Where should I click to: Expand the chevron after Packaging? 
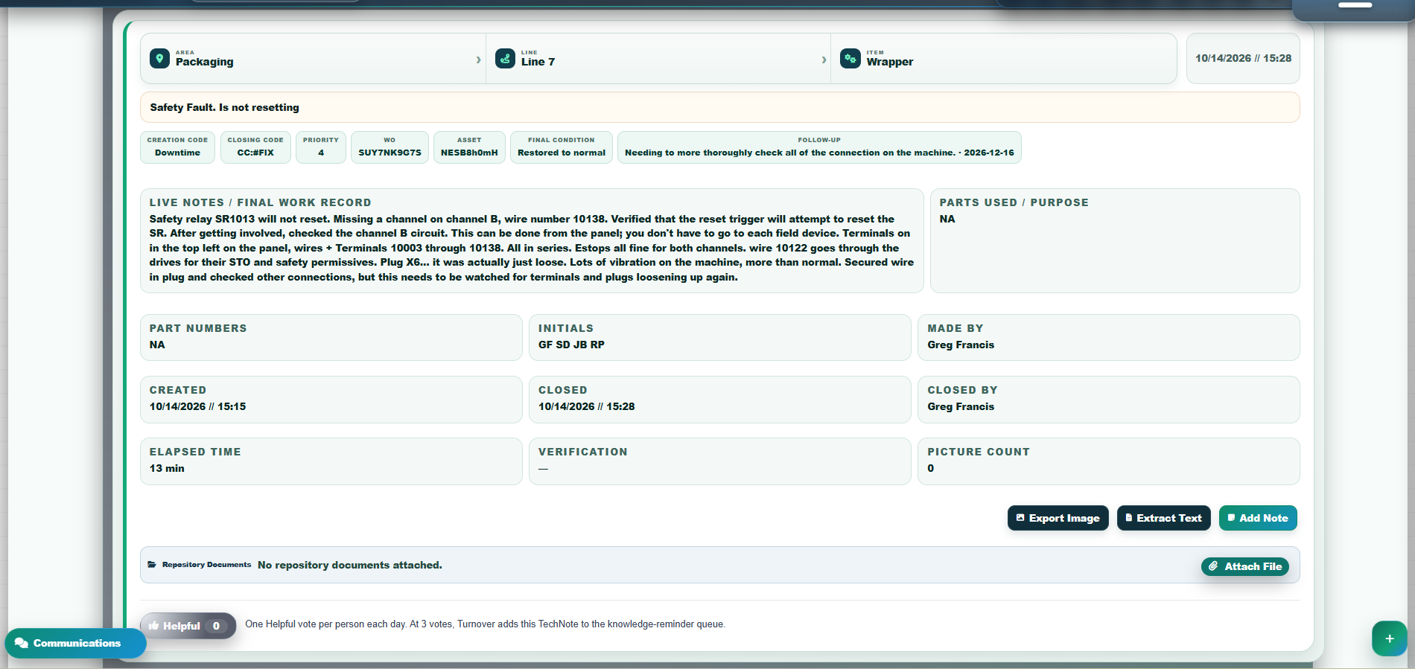pos(478,60)
